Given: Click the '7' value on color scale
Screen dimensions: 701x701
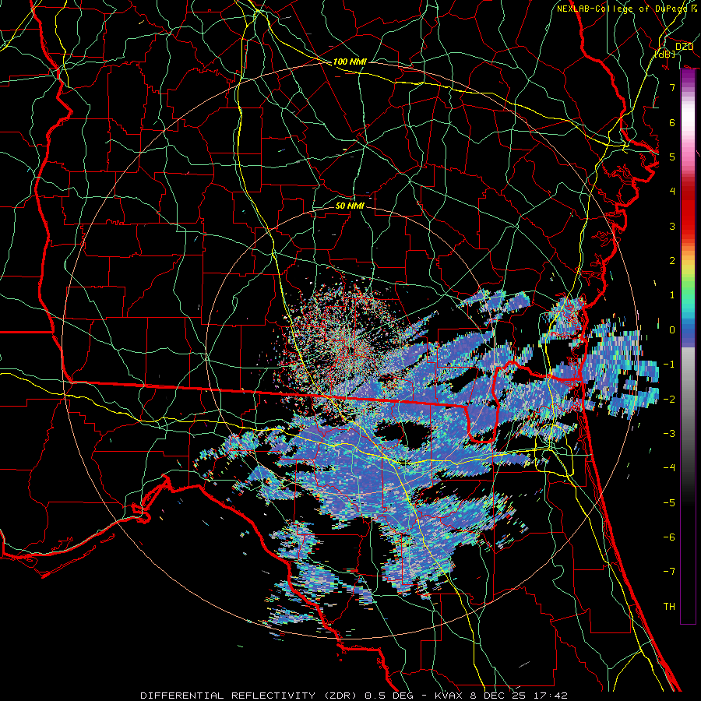Looking at the screenshot, I should click(x=672, y=87).
